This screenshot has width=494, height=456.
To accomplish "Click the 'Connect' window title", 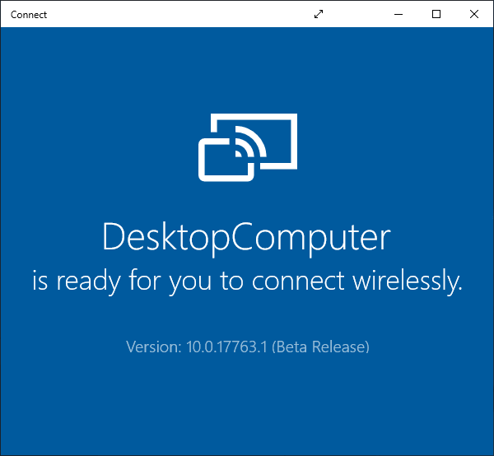I will [x=29, y=15].
